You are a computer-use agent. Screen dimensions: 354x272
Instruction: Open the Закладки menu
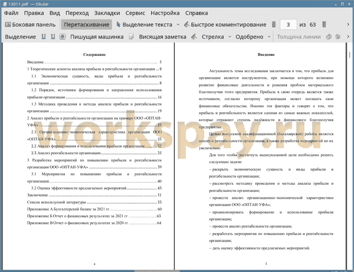[x=107, y=13]
